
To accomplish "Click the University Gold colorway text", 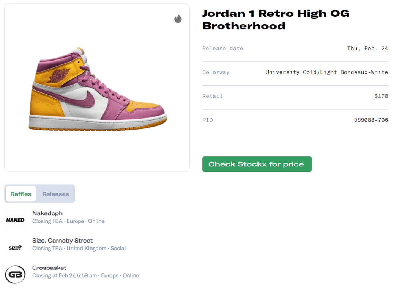I will click(x=326, y=72).
